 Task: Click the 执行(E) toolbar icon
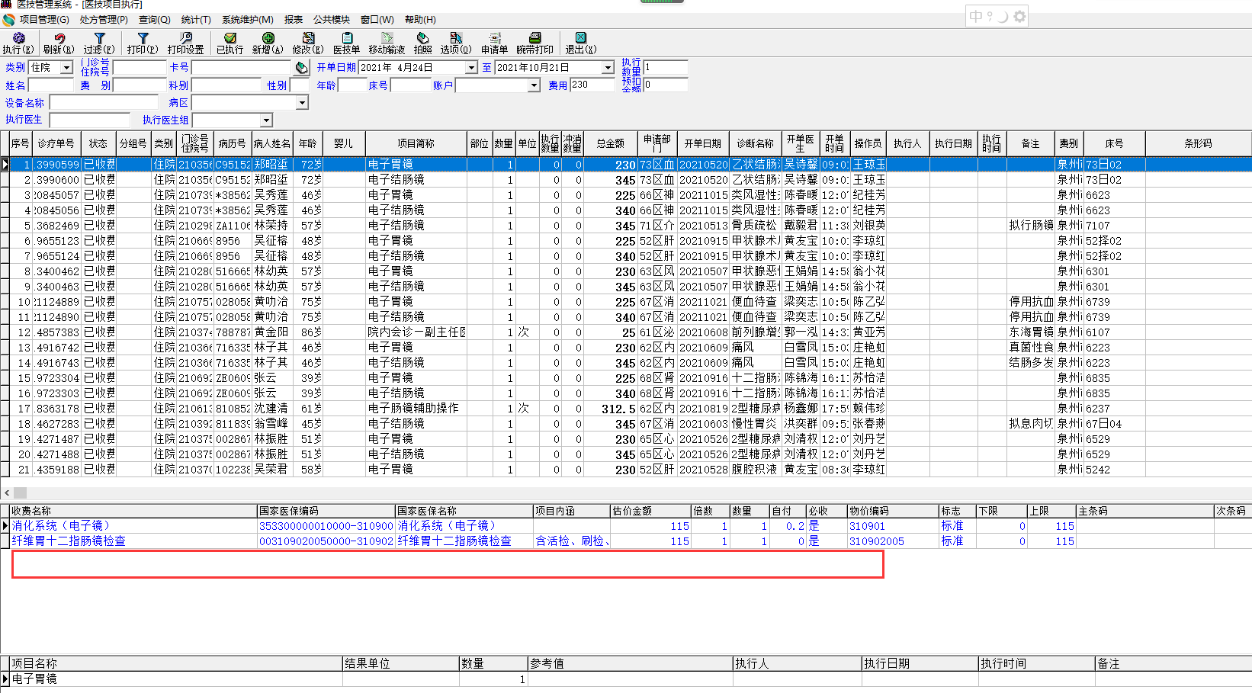coord(18,43)
